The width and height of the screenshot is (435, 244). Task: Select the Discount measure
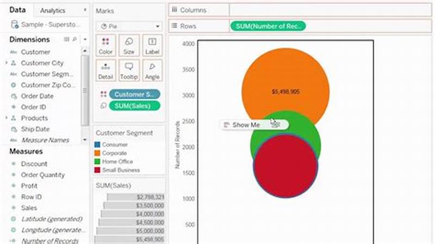coord(34,164)
